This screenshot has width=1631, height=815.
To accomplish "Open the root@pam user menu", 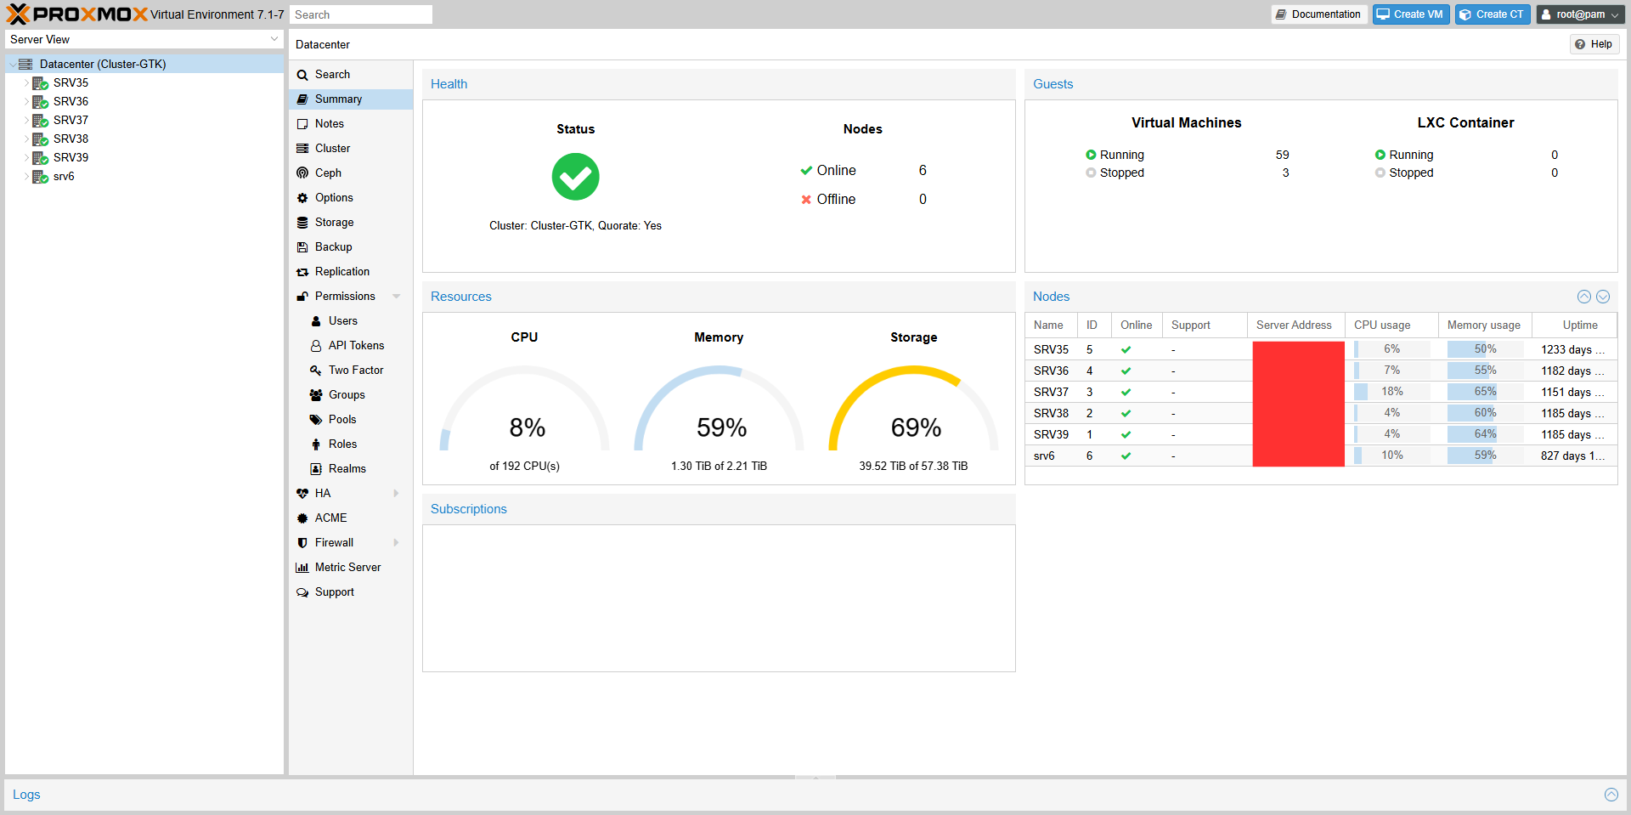I will [x=1580, y=14].
